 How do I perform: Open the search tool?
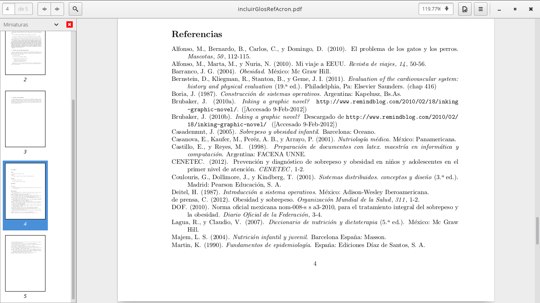click(76, 9)
